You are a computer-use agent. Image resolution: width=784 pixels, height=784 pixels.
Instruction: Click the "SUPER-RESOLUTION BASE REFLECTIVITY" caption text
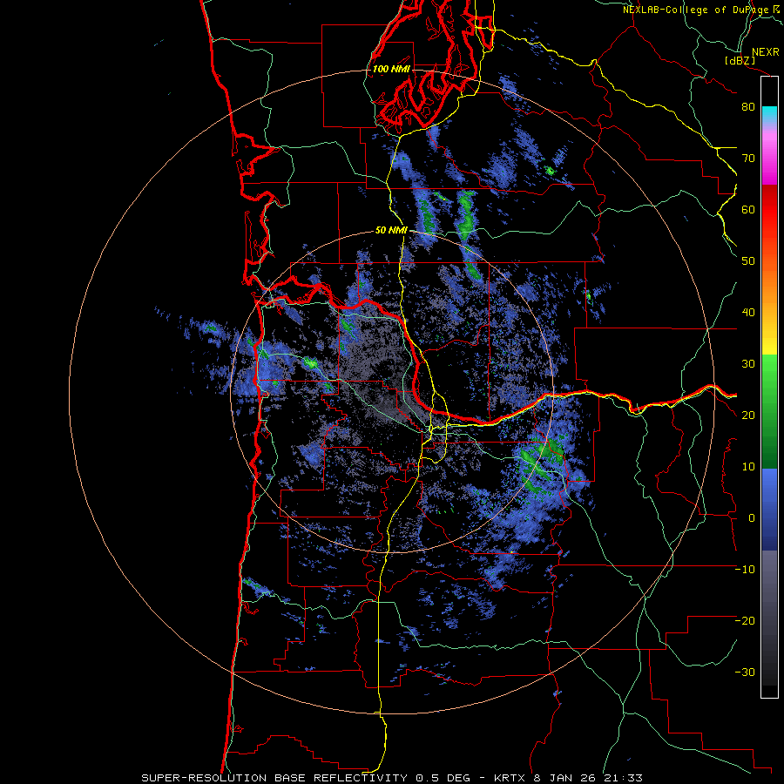tap(274, 778)
